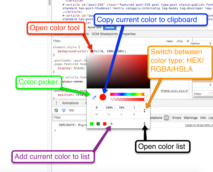Open color tool from background-color swatch

tap(92, 51)
